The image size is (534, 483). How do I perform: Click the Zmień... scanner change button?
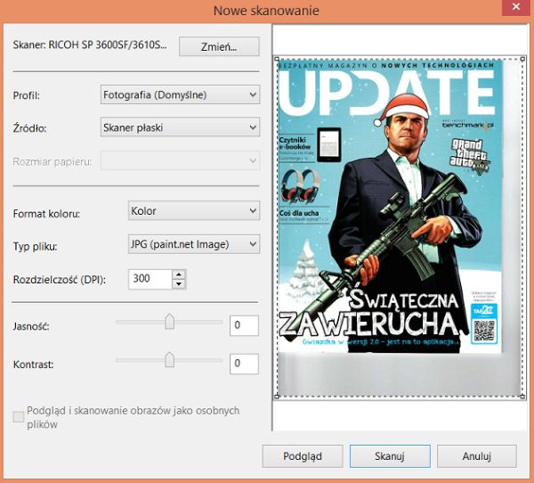point(219,46)
